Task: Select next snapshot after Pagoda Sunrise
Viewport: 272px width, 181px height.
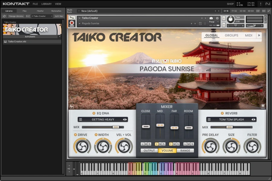Action: coord(195,24)
